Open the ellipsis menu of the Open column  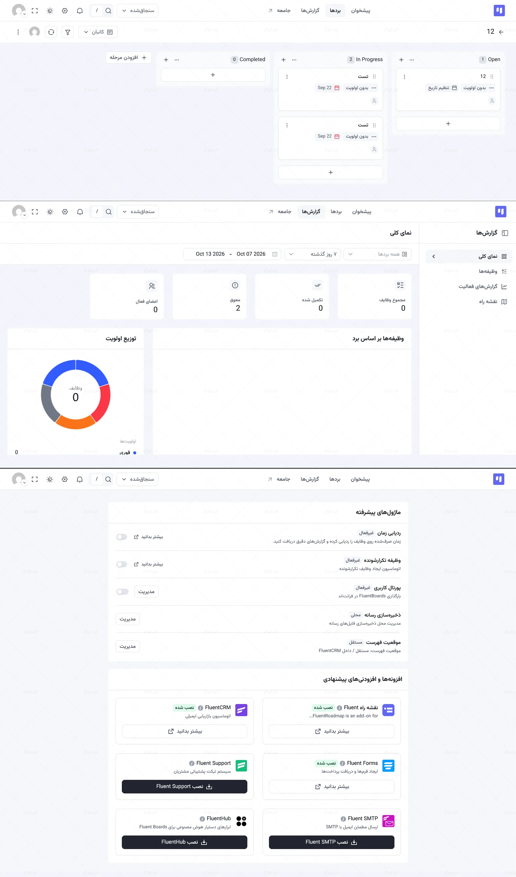(412, 60)
